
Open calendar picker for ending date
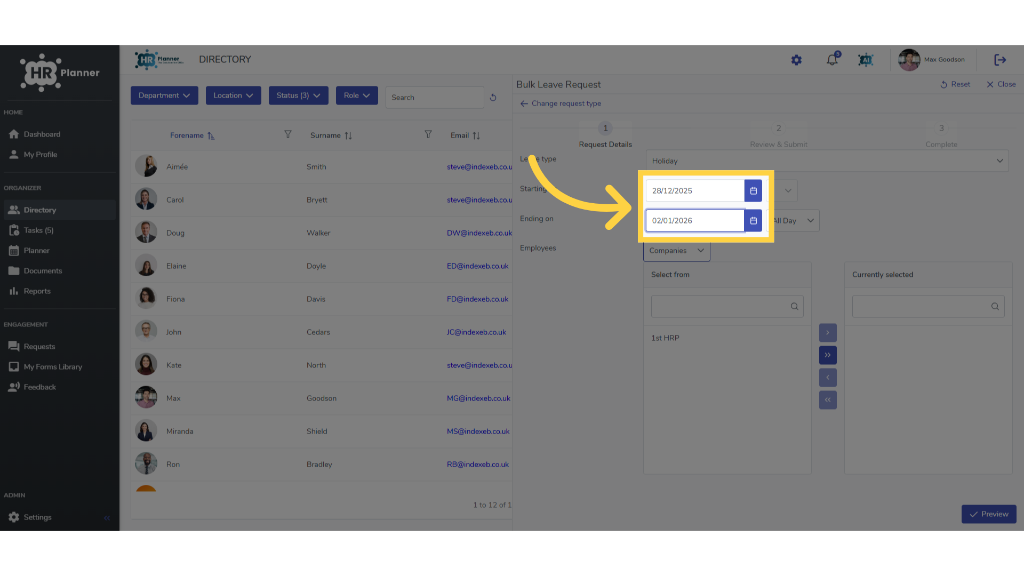(x=753, y=221)
